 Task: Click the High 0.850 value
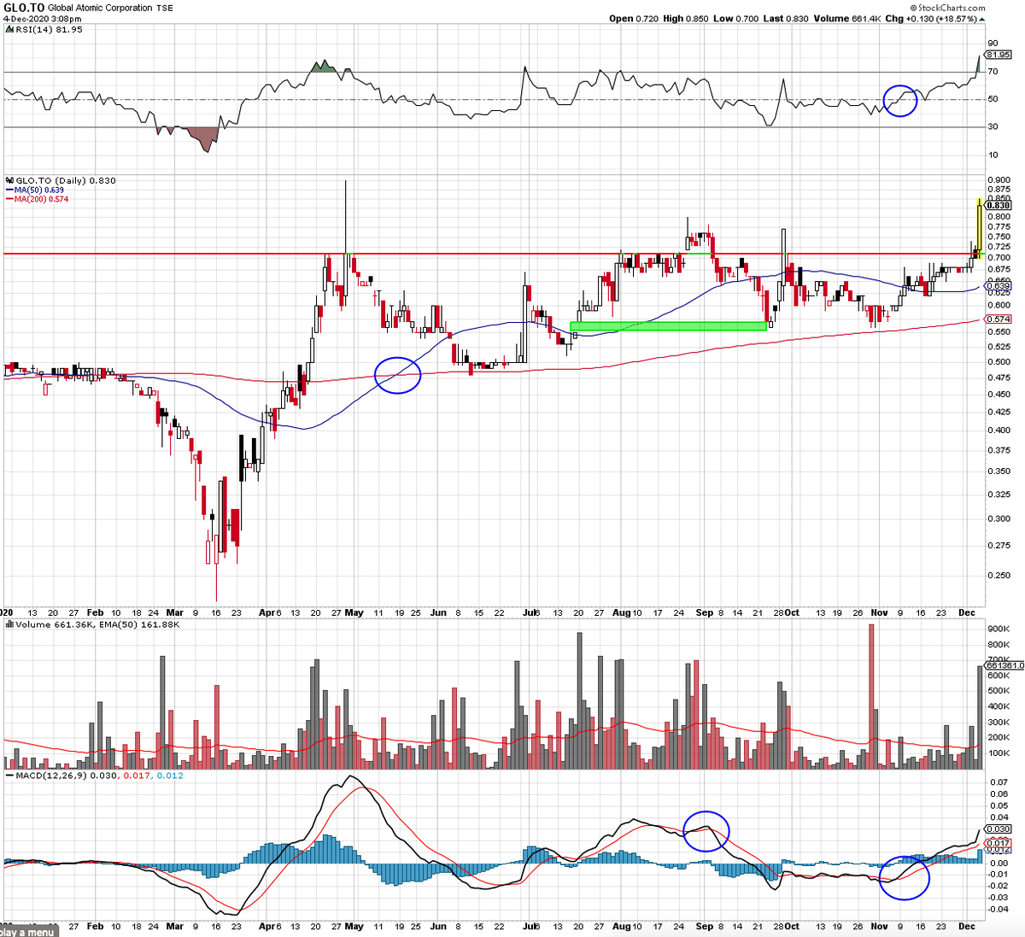point(685,18)
